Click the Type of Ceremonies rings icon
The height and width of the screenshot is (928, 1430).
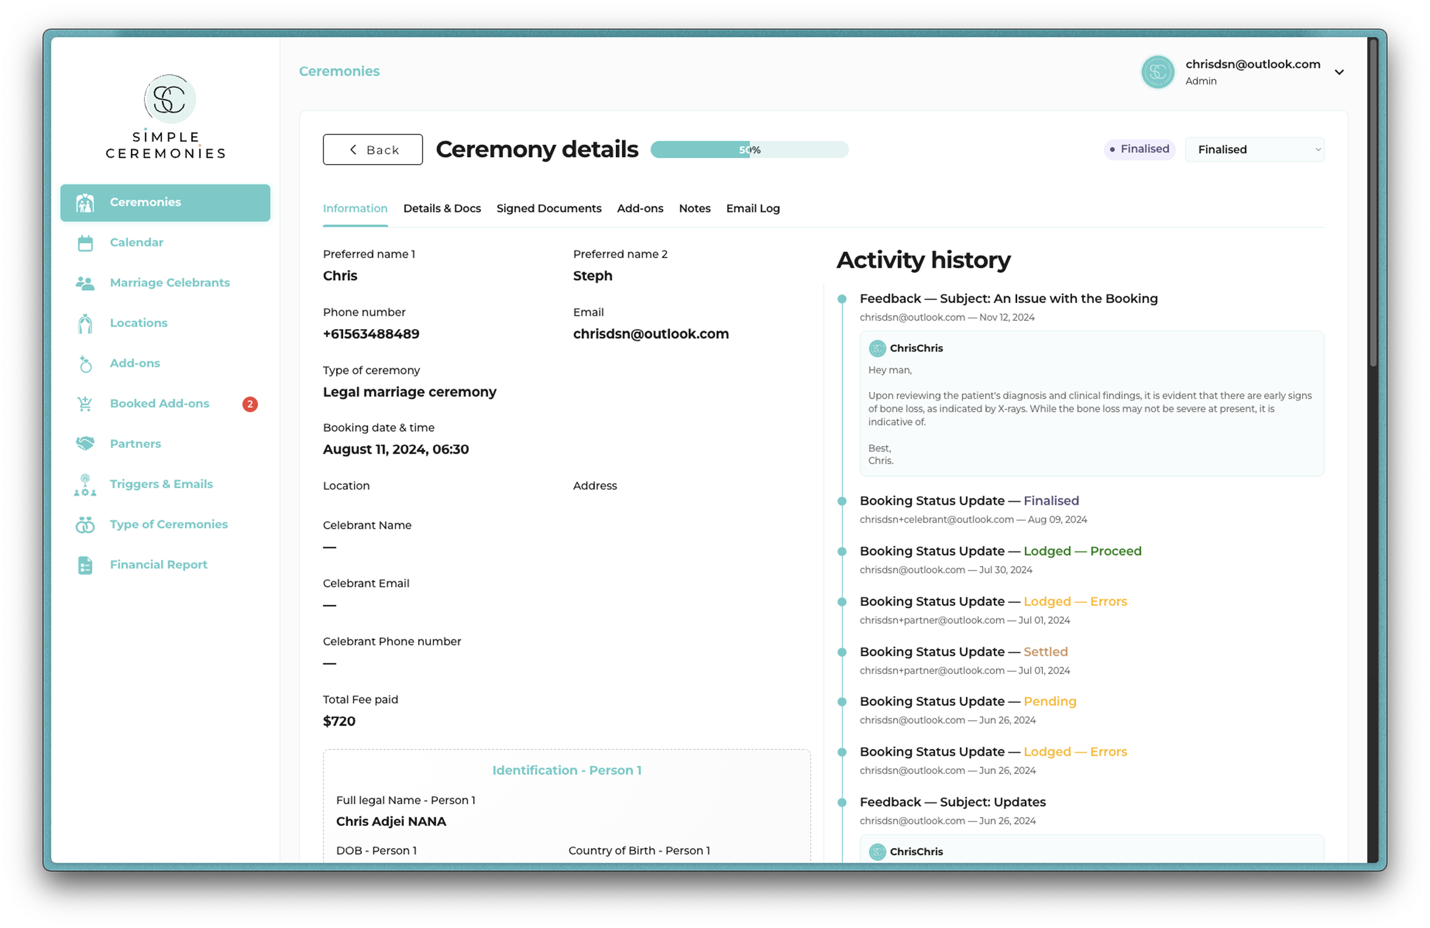(x=85, y=524)
